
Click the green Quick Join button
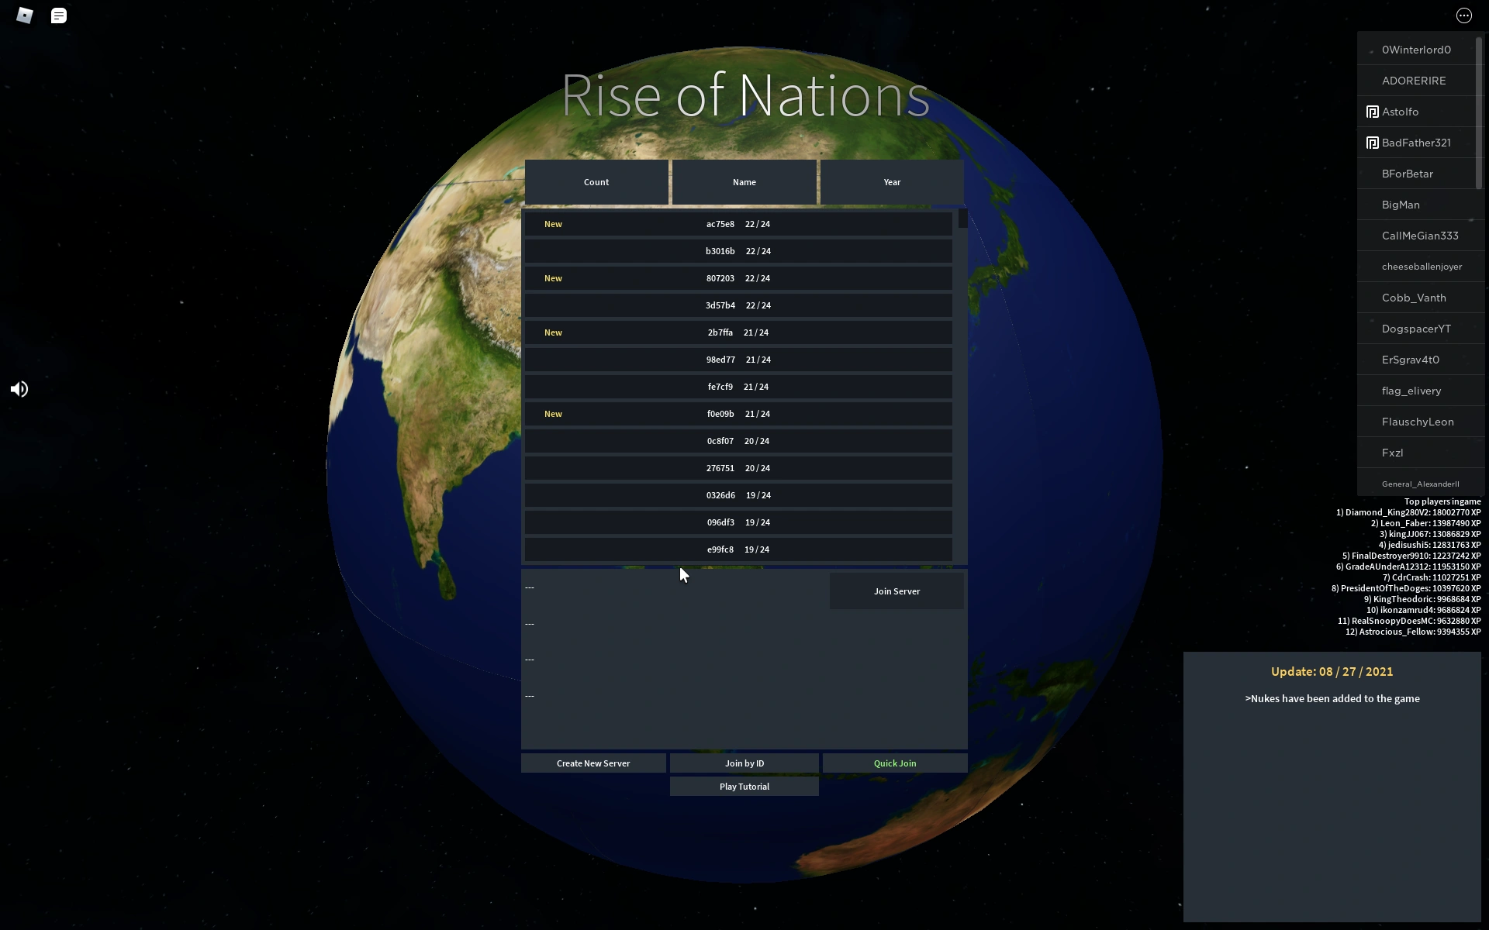[x=895, y=763]
